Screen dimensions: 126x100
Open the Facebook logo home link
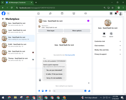[4, 13]
